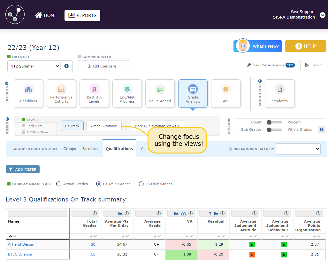The width and height of the screenshot is (328, 260).
Task: Open the Eng/Mat Progress report
Action: 127,93
